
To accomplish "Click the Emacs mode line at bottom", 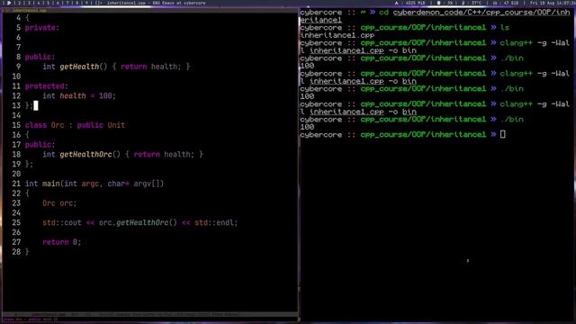I will click(x=150, y=314).
